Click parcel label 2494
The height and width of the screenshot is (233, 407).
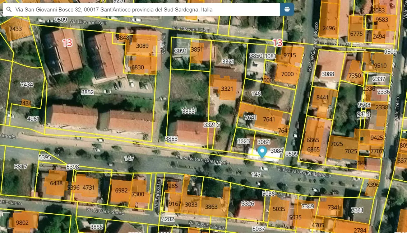click(379, 37)
